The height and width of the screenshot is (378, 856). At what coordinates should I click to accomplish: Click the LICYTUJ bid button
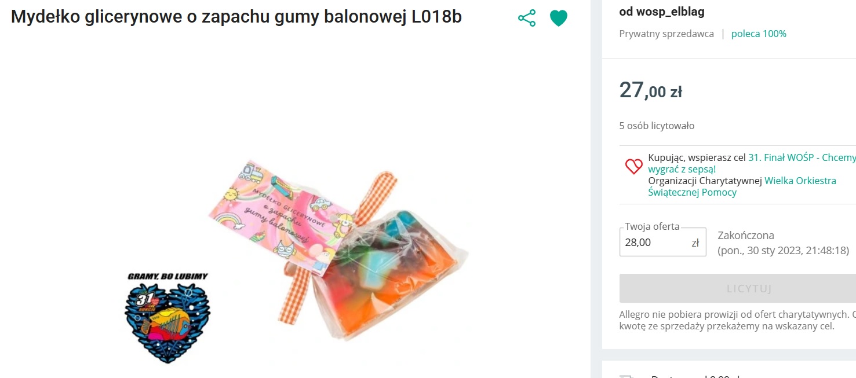point(738,288)
